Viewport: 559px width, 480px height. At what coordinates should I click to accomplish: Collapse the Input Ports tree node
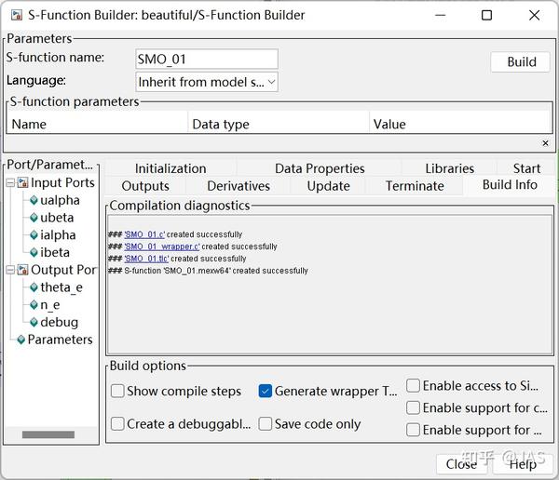click(x=10, y=183)
